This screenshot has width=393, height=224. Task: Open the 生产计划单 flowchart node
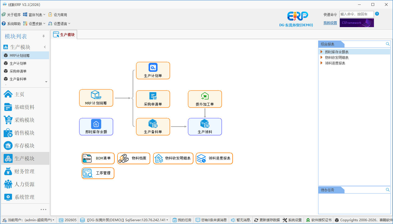click(x=153, y=71)
